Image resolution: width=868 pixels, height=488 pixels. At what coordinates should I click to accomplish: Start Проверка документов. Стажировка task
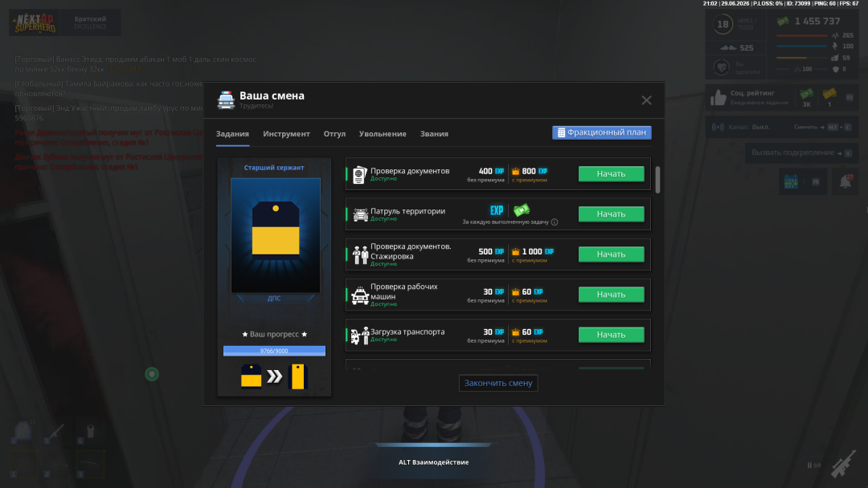(x=611, y=254)
